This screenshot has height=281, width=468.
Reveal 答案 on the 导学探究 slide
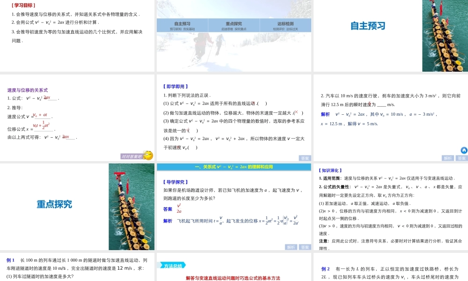pyautogui.click(x=304, y=247)
